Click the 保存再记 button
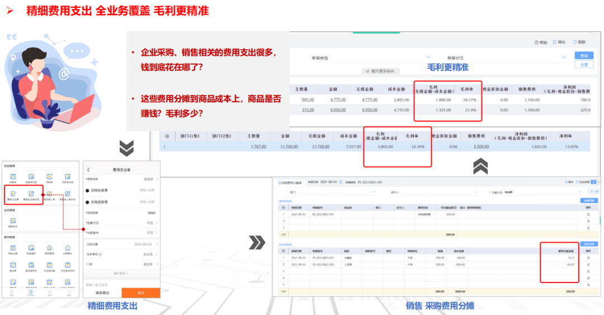Screen dimensions: 604x315 pyautogui.click(x=102, y=293)
